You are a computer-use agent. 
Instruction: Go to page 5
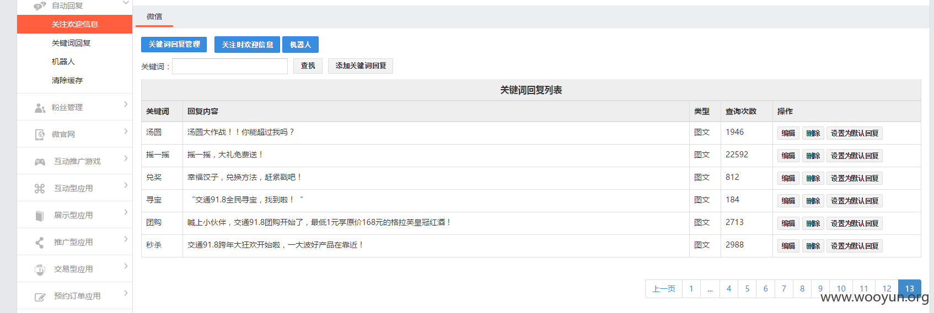point(747,289)
